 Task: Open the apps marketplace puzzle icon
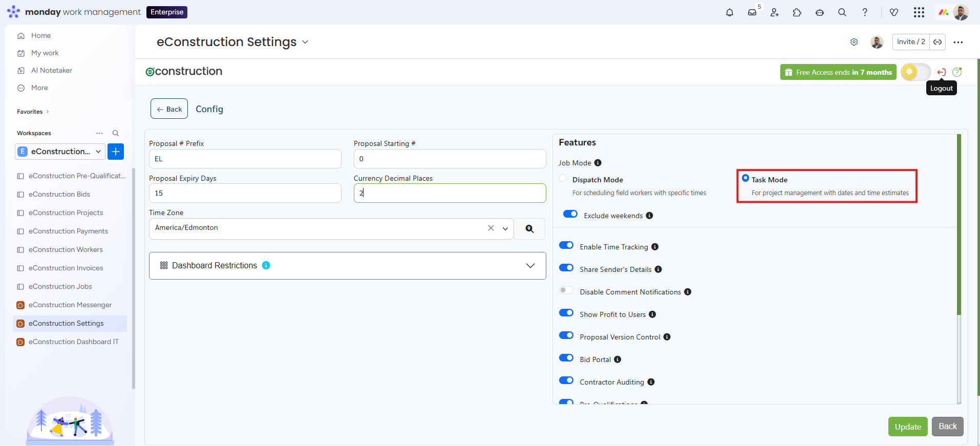click(x=797, y=12)
